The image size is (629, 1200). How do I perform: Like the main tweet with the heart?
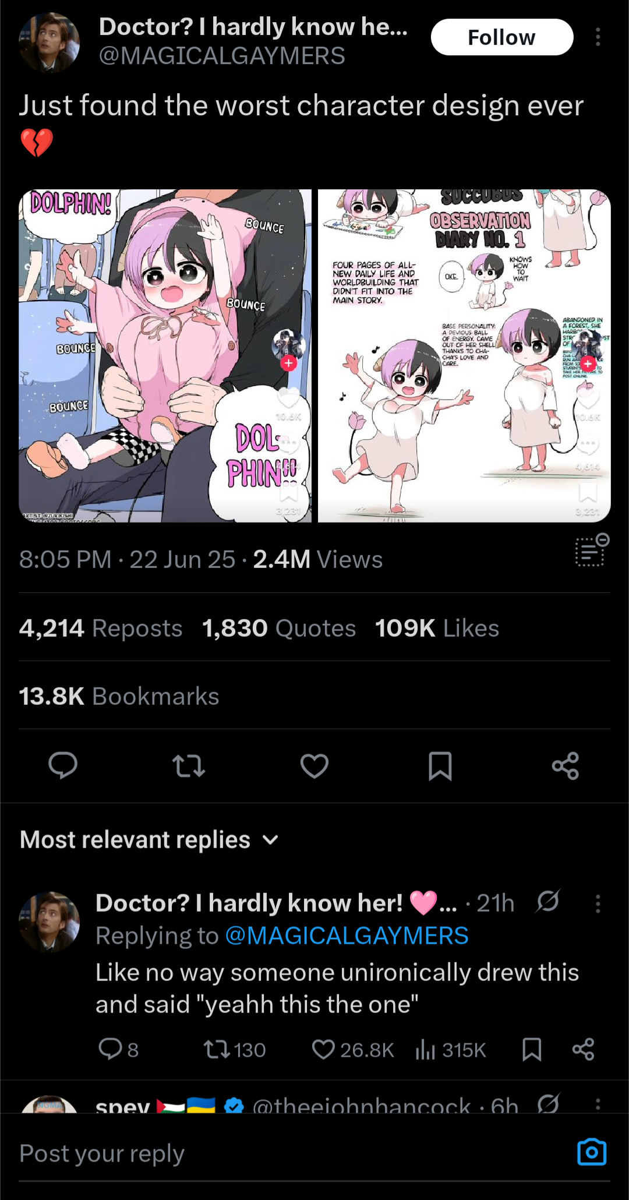pyautogui.click(x=314, y=765)
